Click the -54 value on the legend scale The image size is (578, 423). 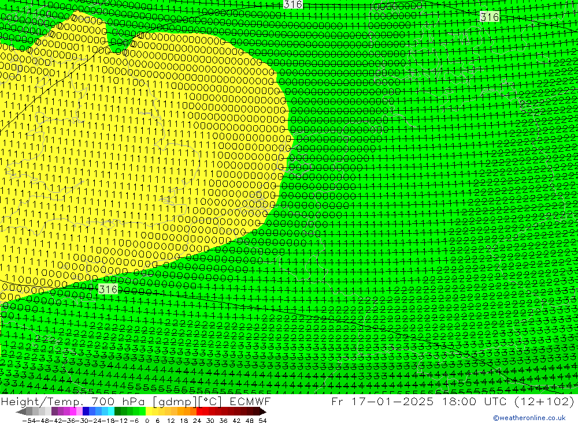click(x=26, y=420)
